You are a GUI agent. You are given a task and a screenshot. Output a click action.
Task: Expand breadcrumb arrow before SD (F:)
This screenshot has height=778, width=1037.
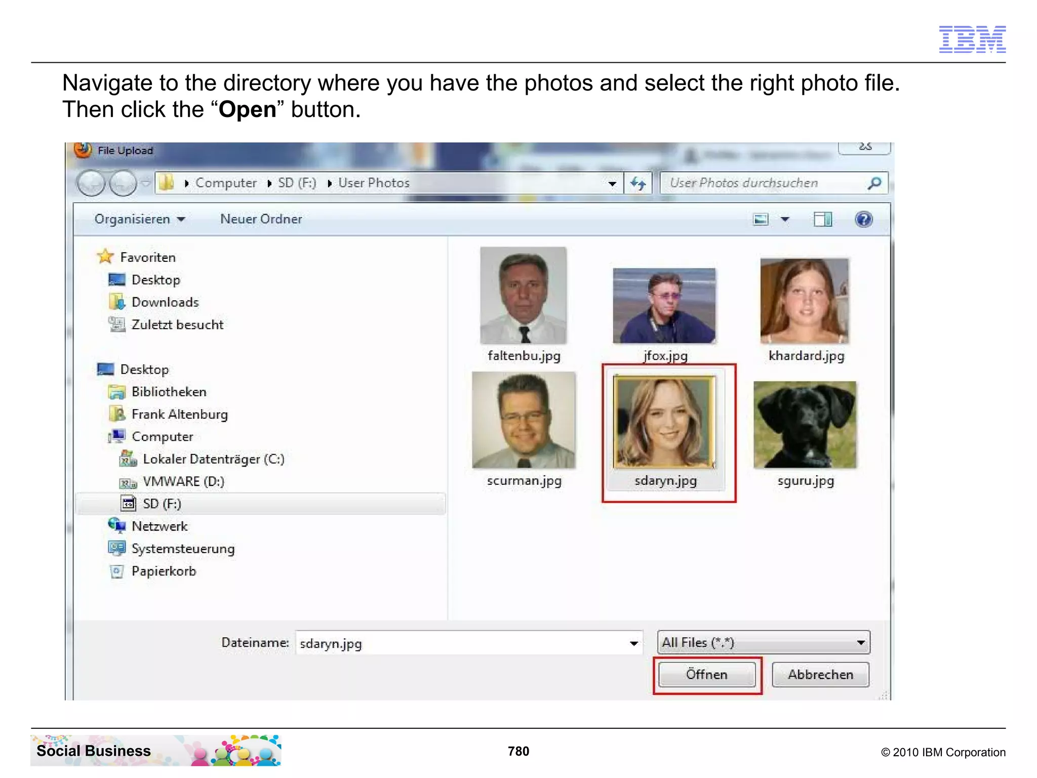[x=269, y=183]
